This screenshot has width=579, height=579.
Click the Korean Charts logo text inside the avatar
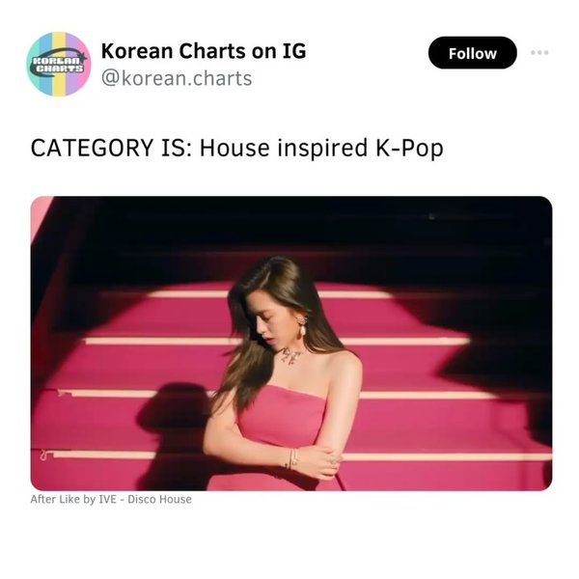[58, 65]
